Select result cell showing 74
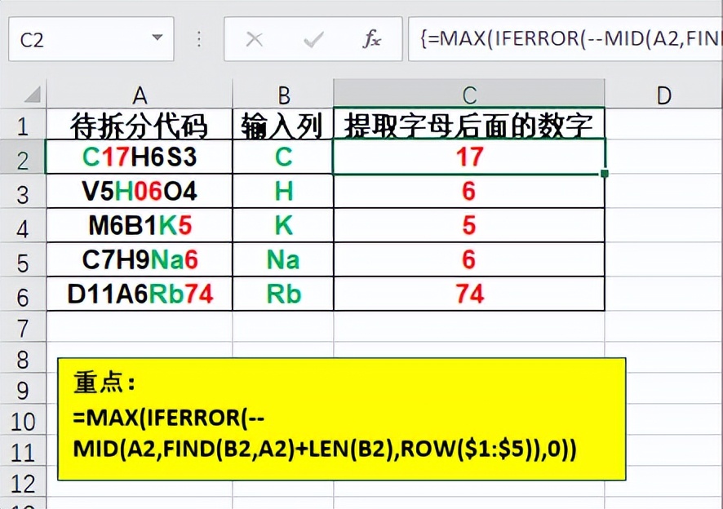Viewport: 723px width, 509px height. pos(469,293)
